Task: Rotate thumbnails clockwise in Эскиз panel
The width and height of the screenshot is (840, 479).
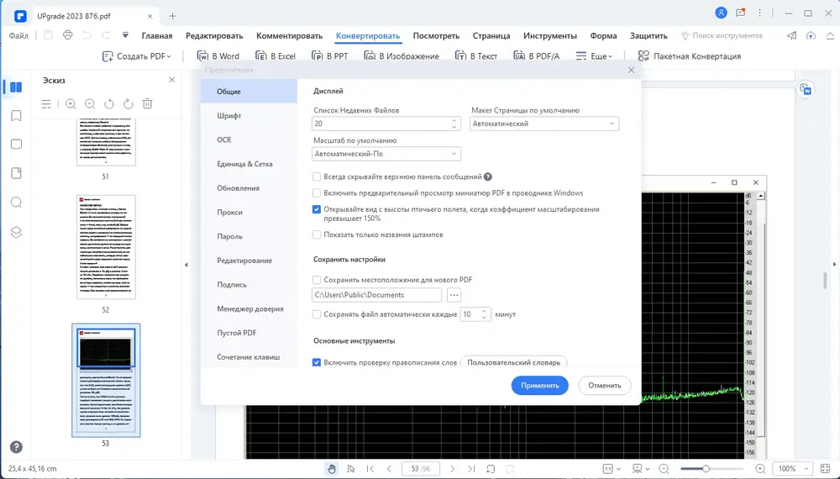Action: (128, 104)
